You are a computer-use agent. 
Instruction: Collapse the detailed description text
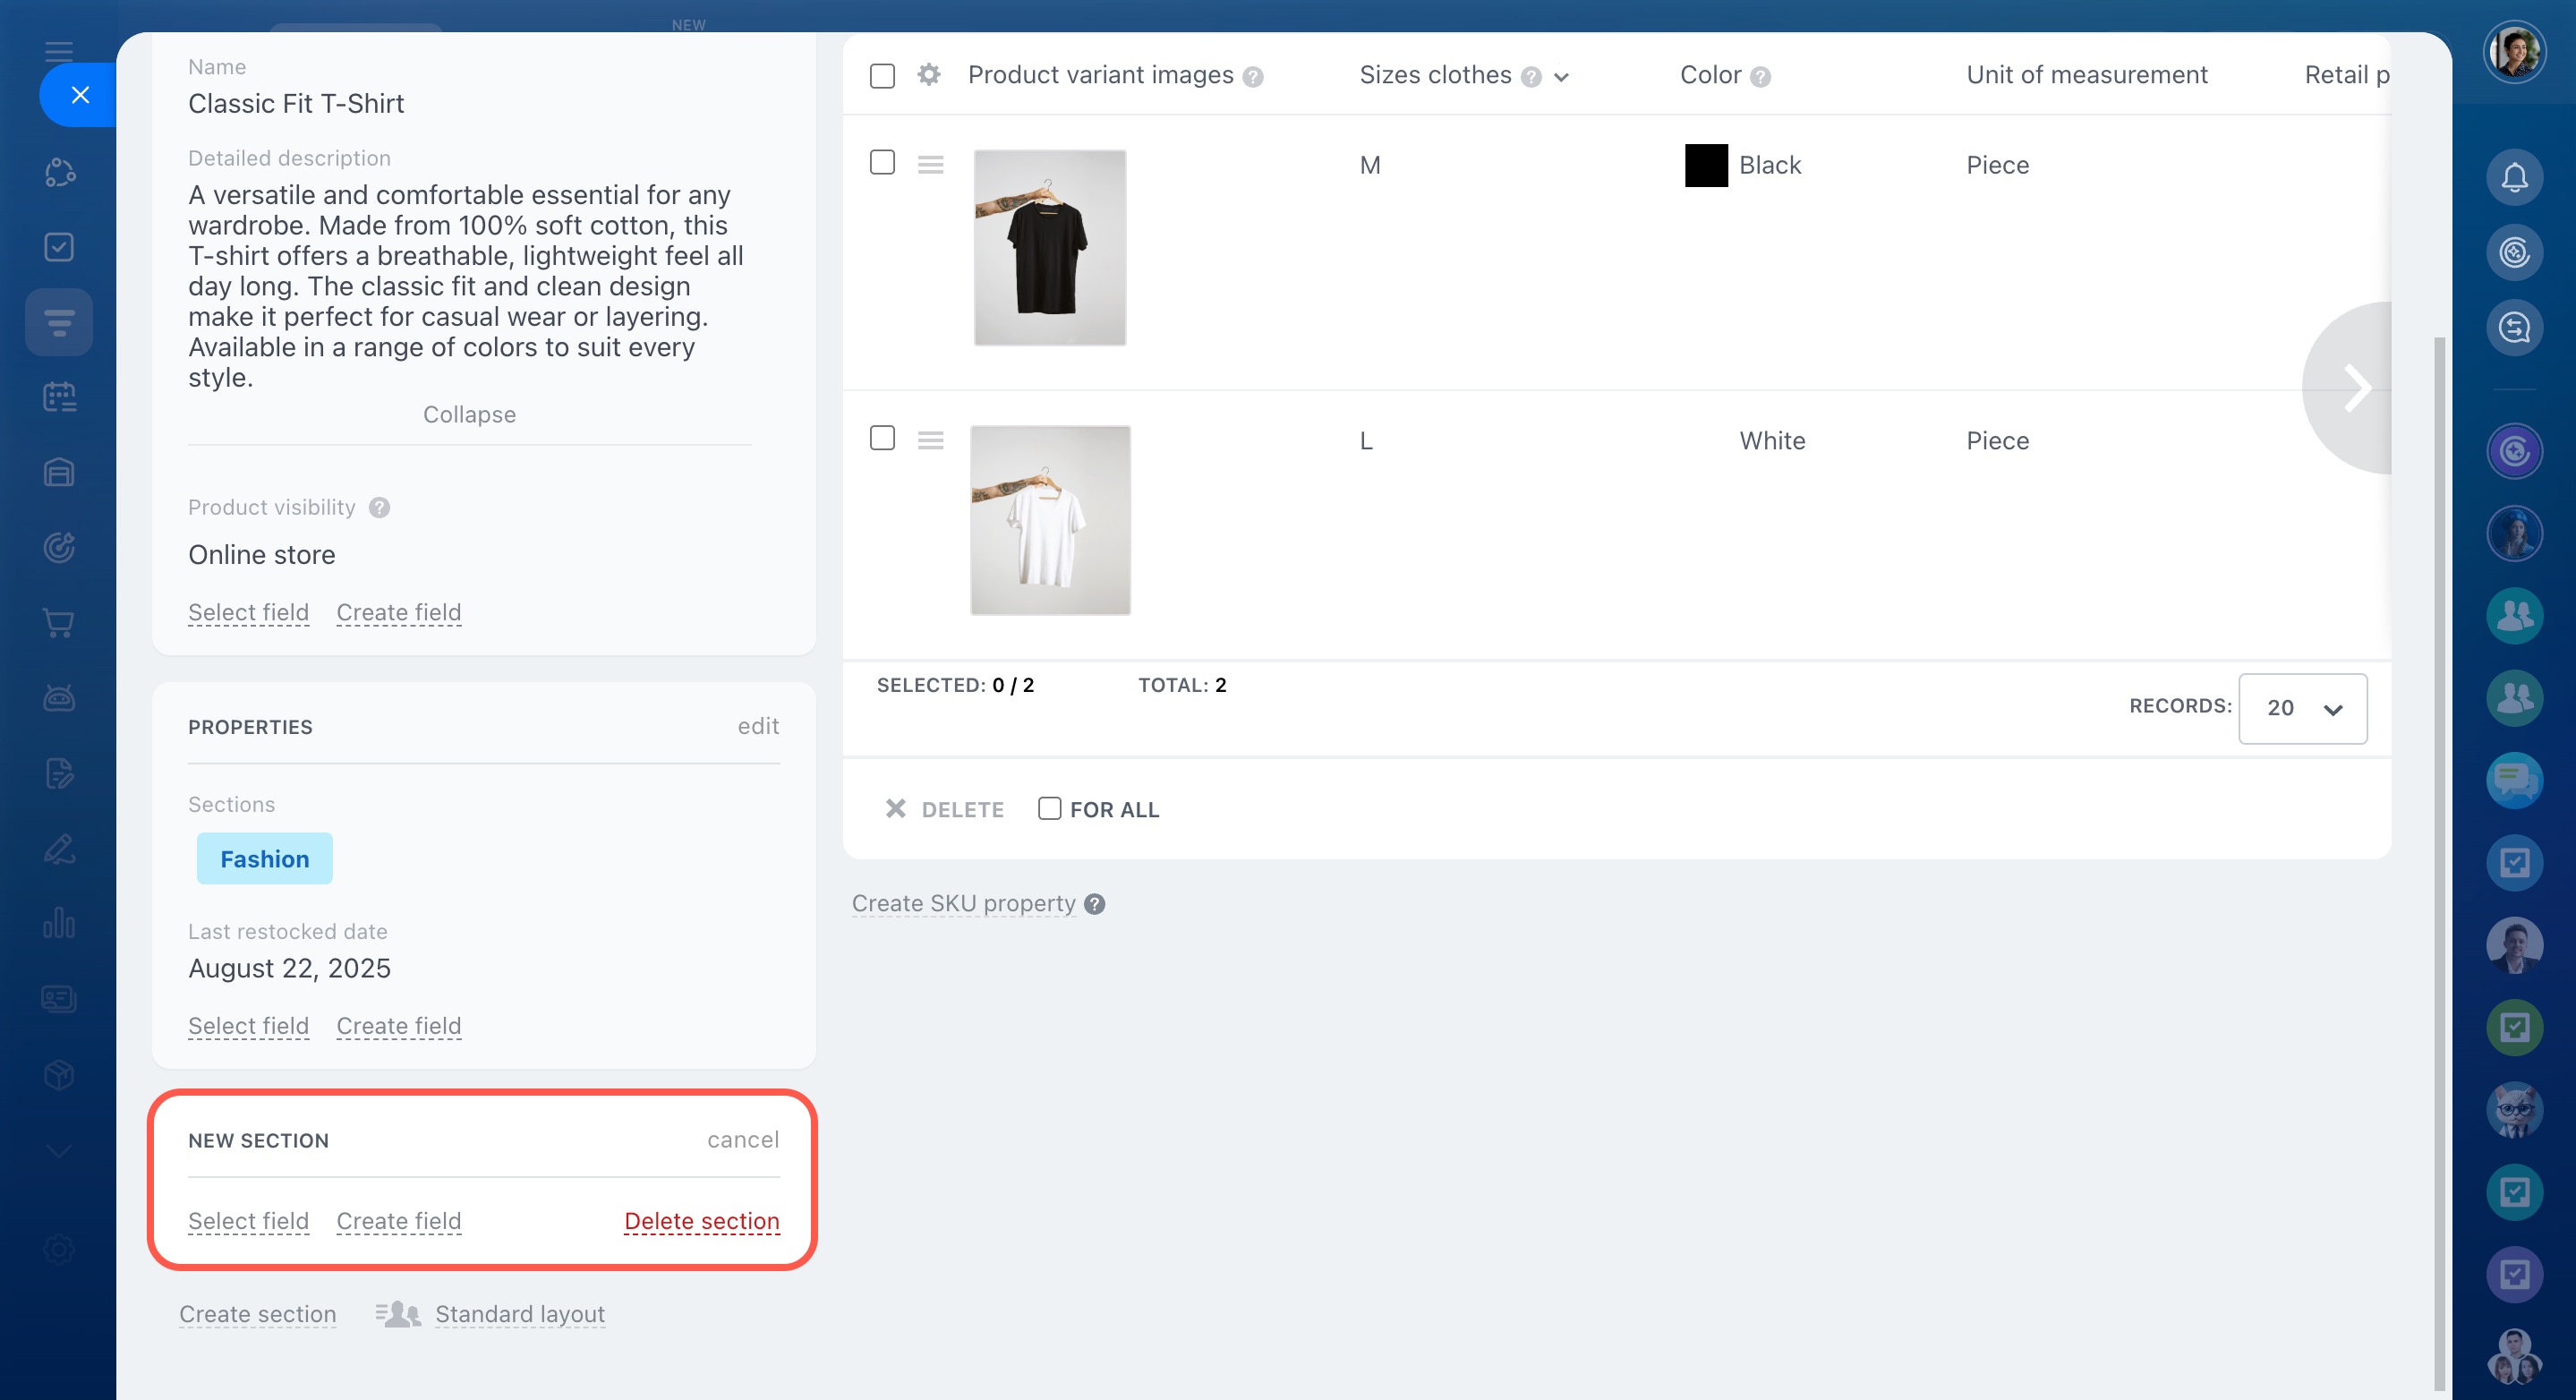(x=469, y=414)
